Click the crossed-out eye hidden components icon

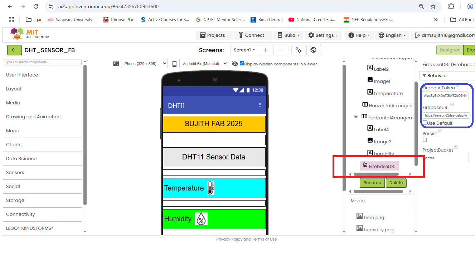click(x=235, y=64)
